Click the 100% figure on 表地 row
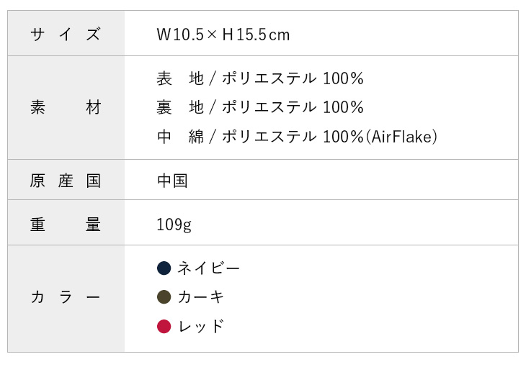Screen dimensions: 526x367 (x=343, y=78)
